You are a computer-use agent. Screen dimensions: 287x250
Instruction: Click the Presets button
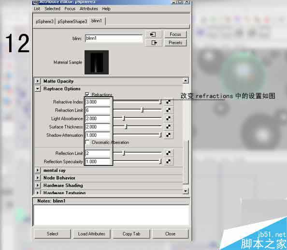click(x=175, y=43)
